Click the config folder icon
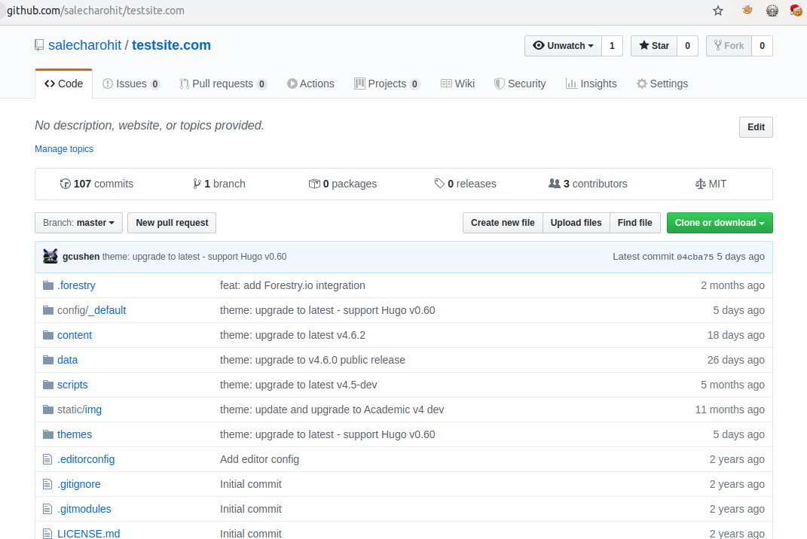 point(48,310)
